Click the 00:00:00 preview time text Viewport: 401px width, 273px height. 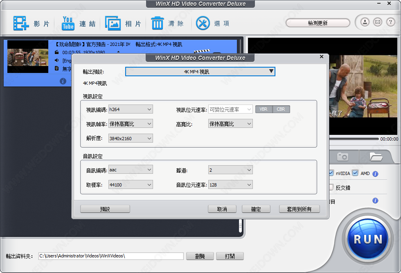point(389,139)
